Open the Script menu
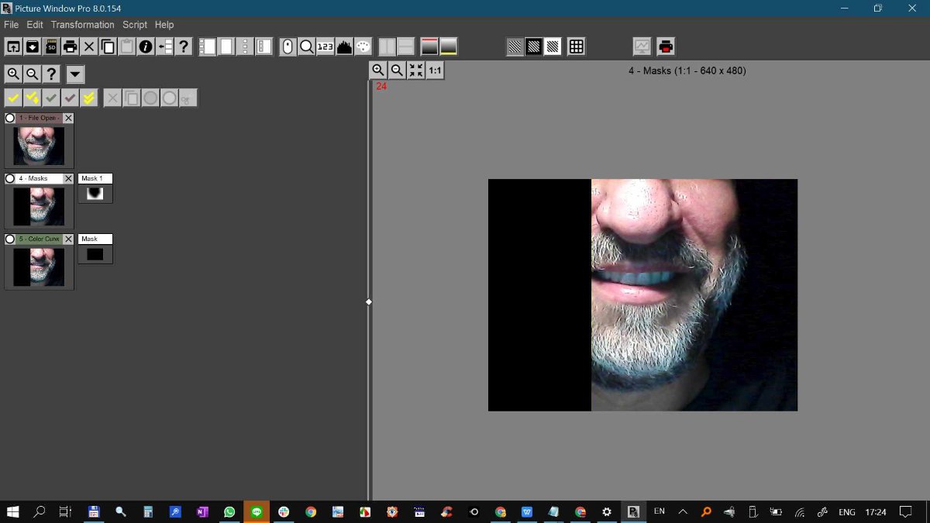This screenshot has height=523, width=930. [135, 25]
